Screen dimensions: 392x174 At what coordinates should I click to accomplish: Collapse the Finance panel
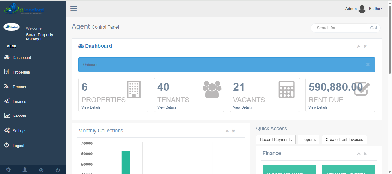tap(358, 154)
